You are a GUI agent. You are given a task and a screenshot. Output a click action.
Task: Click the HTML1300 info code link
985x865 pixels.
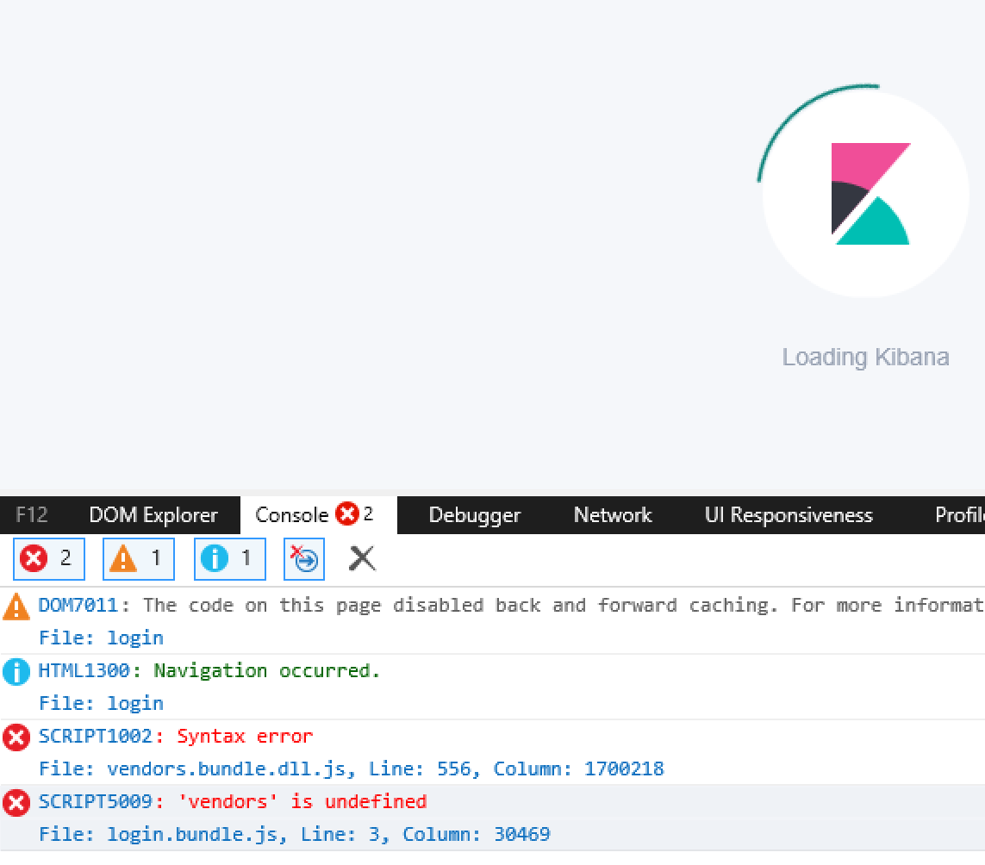pyautogui.click(x=84, y=670)
